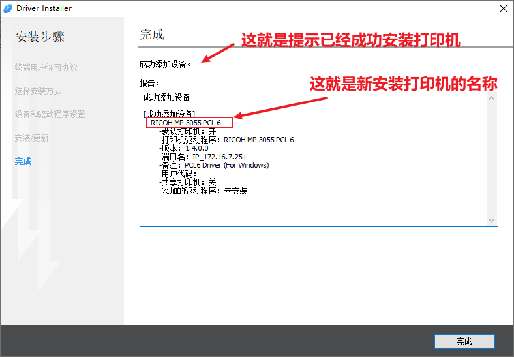514x357 pixels.
Task: Select the 终端用户许可协议 step in sidebar
Action: pyautogui.click(x=46, y=67)
